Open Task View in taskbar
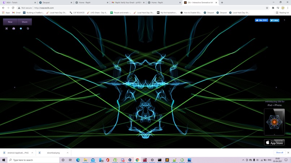The height and width of the screenshot is (163, 291). click(70, 160)
